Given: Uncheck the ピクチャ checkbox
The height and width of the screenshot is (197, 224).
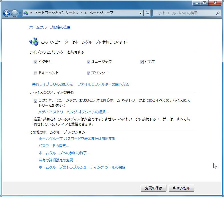Looking at the screenshot, I should coord(36,62).
